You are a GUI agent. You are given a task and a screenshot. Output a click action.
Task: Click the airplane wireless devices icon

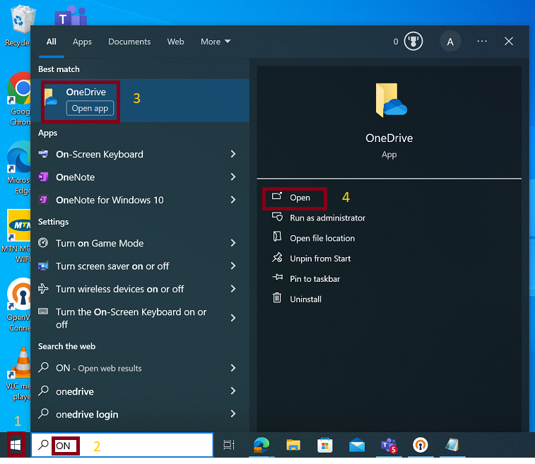click(43, 288)
